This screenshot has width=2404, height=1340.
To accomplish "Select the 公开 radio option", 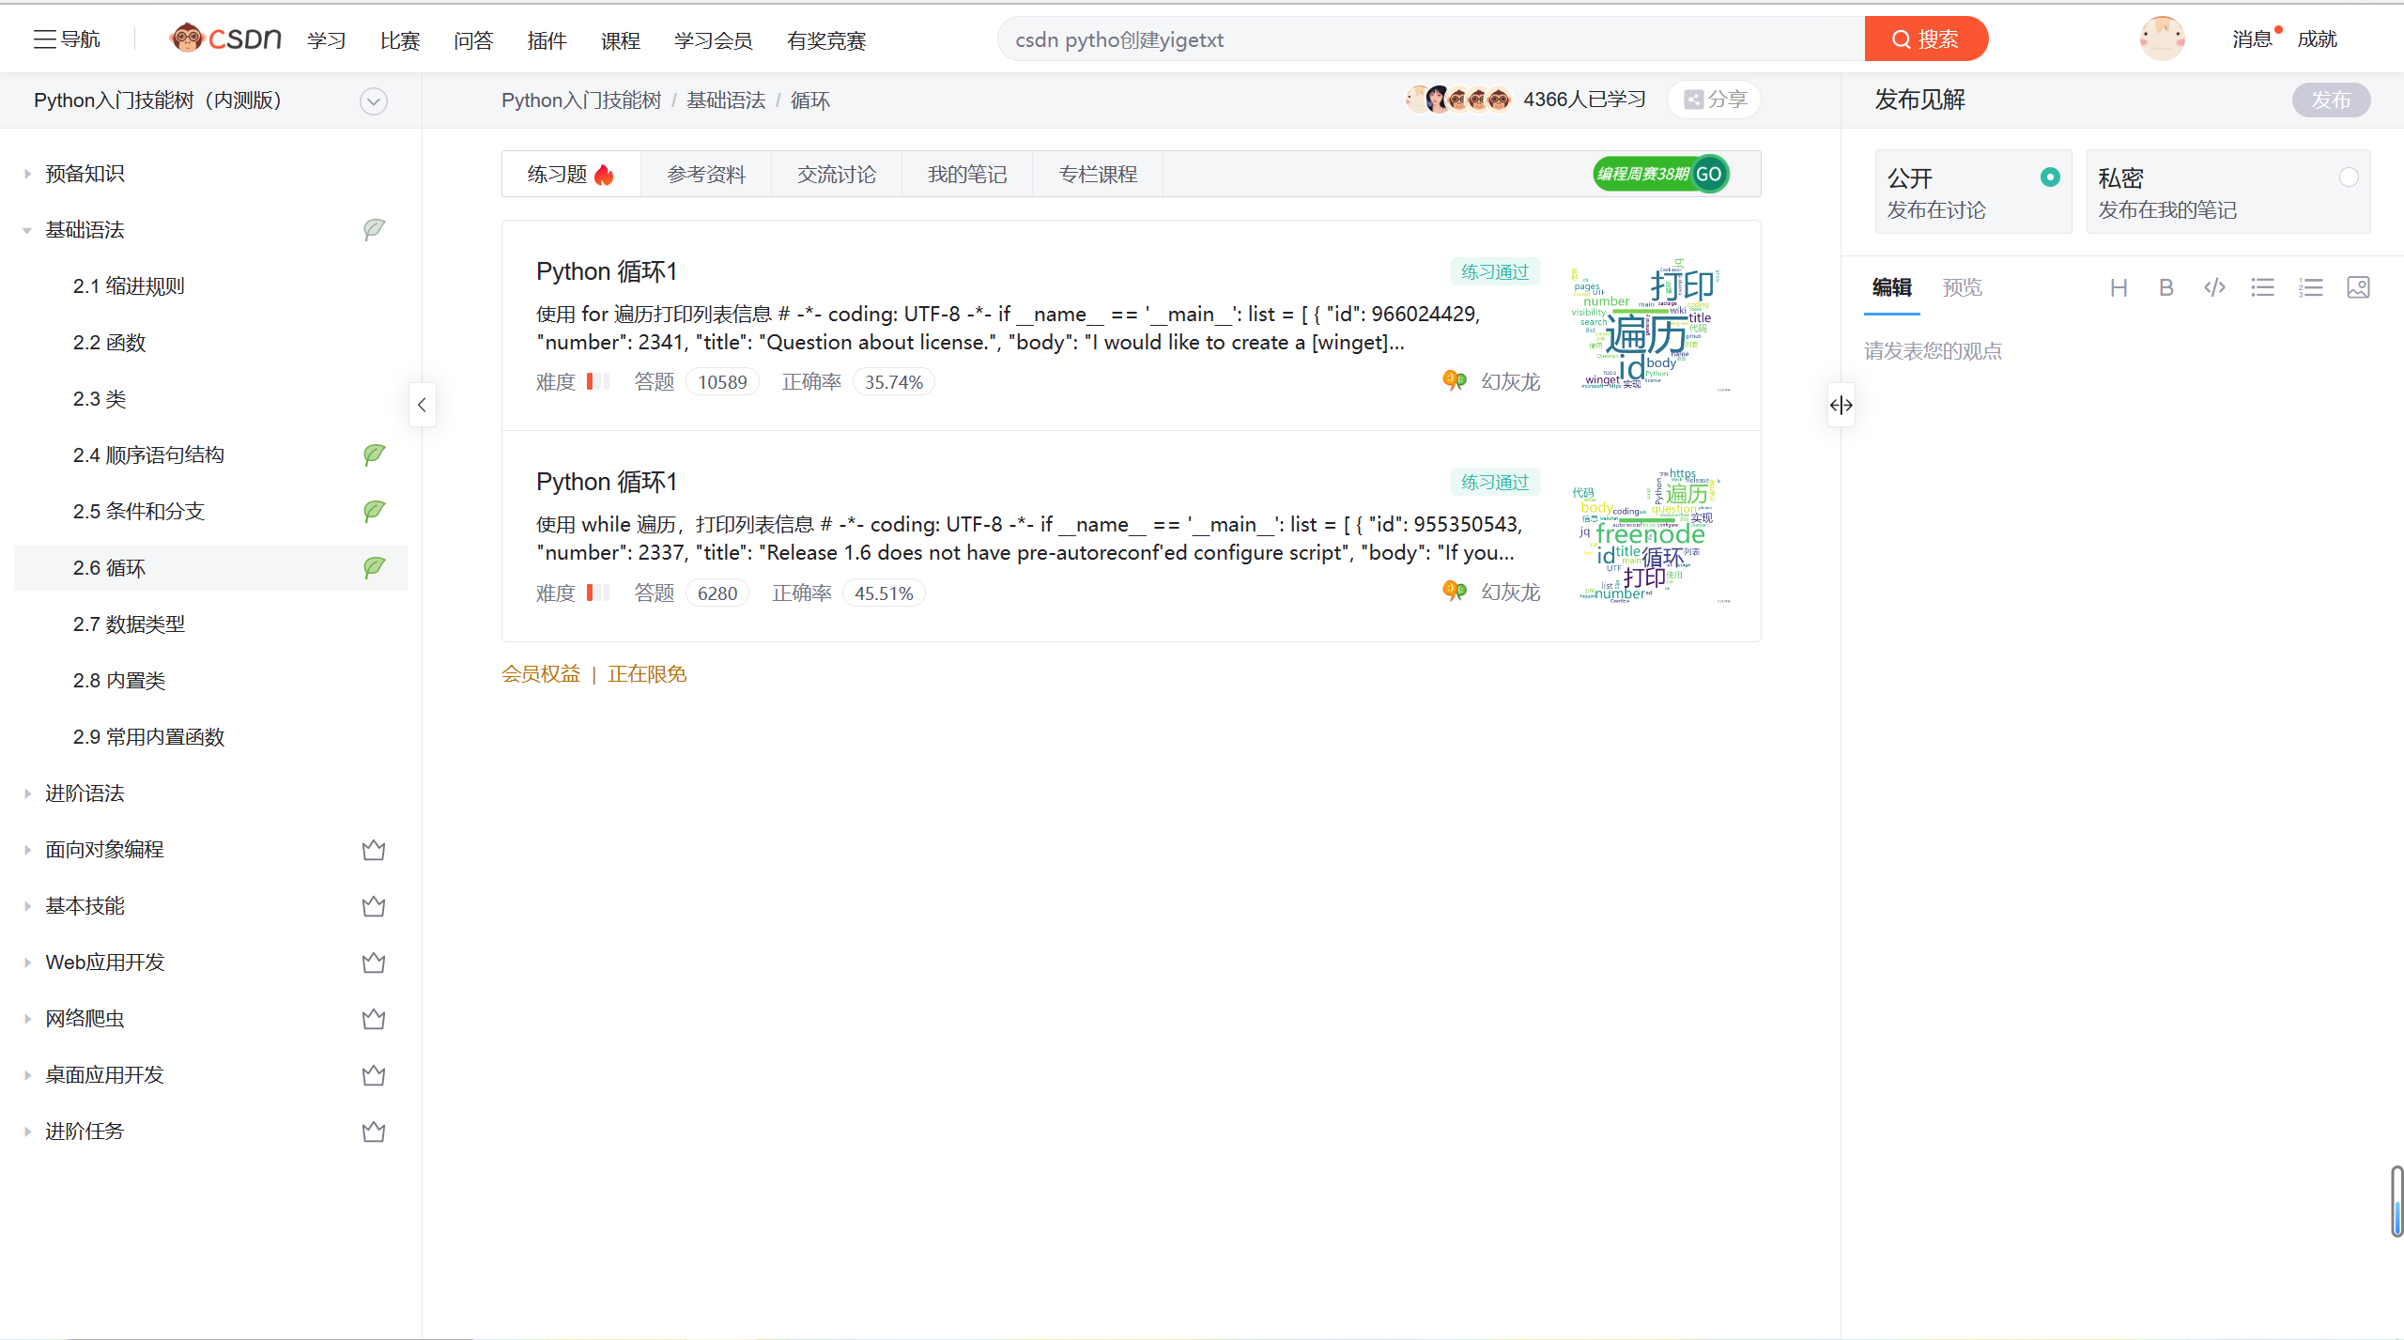I will [x=2050, y=177].
